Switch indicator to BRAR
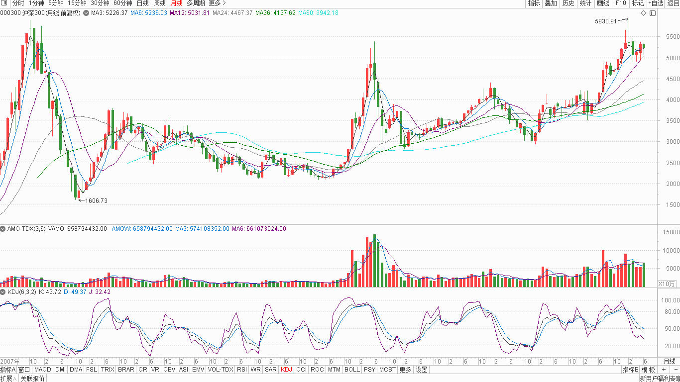The image size is (680, 382). (126, 370)
